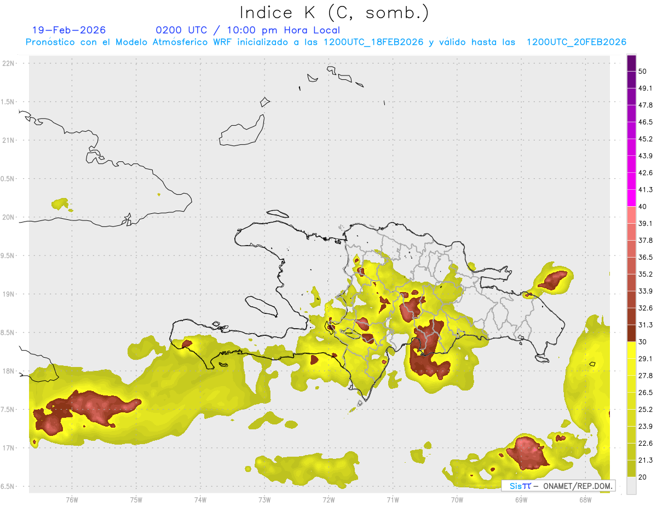Click the "18N" latitude label
The image size is (657, 507).
pyautogui.click(x=9, y=371)
